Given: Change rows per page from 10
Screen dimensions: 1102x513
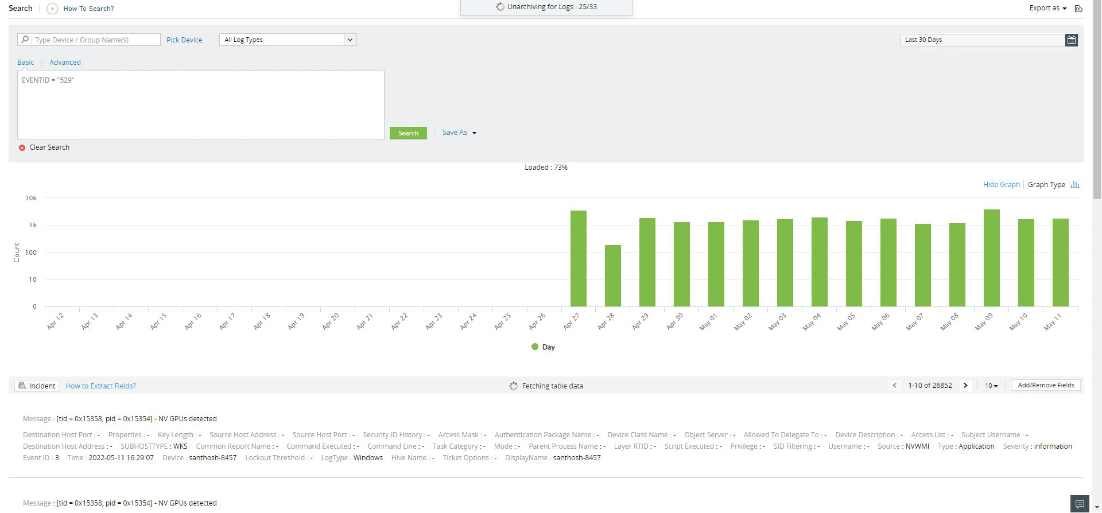Looking at the screenshot, I should (x=991, y=386).
